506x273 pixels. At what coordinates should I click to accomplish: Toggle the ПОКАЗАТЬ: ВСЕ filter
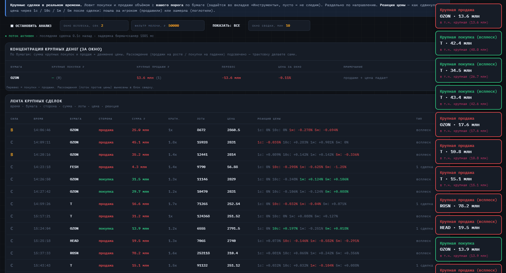click(226, 26)
